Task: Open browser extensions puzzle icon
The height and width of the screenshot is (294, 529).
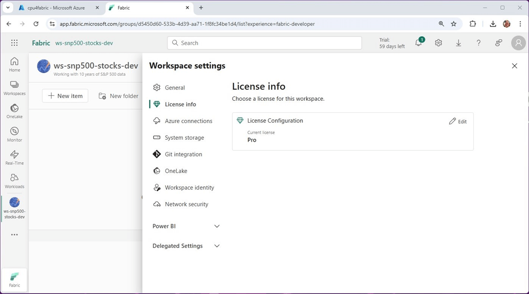Action: pos(473,24)
